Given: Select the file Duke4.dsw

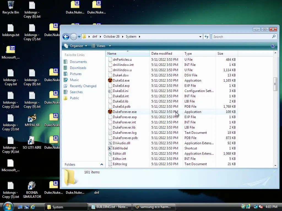Looking at the screenshot, I should [x=121, y=75].
